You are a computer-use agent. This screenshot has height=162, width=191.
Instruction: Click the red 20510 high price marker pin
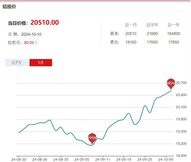tap(171, 83)
